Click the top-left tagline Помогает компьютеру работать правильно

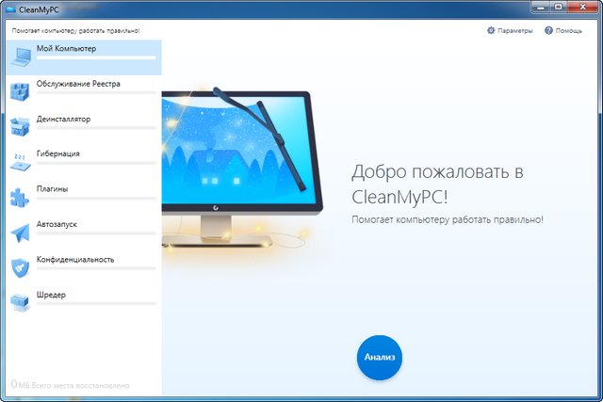(75, 31)
